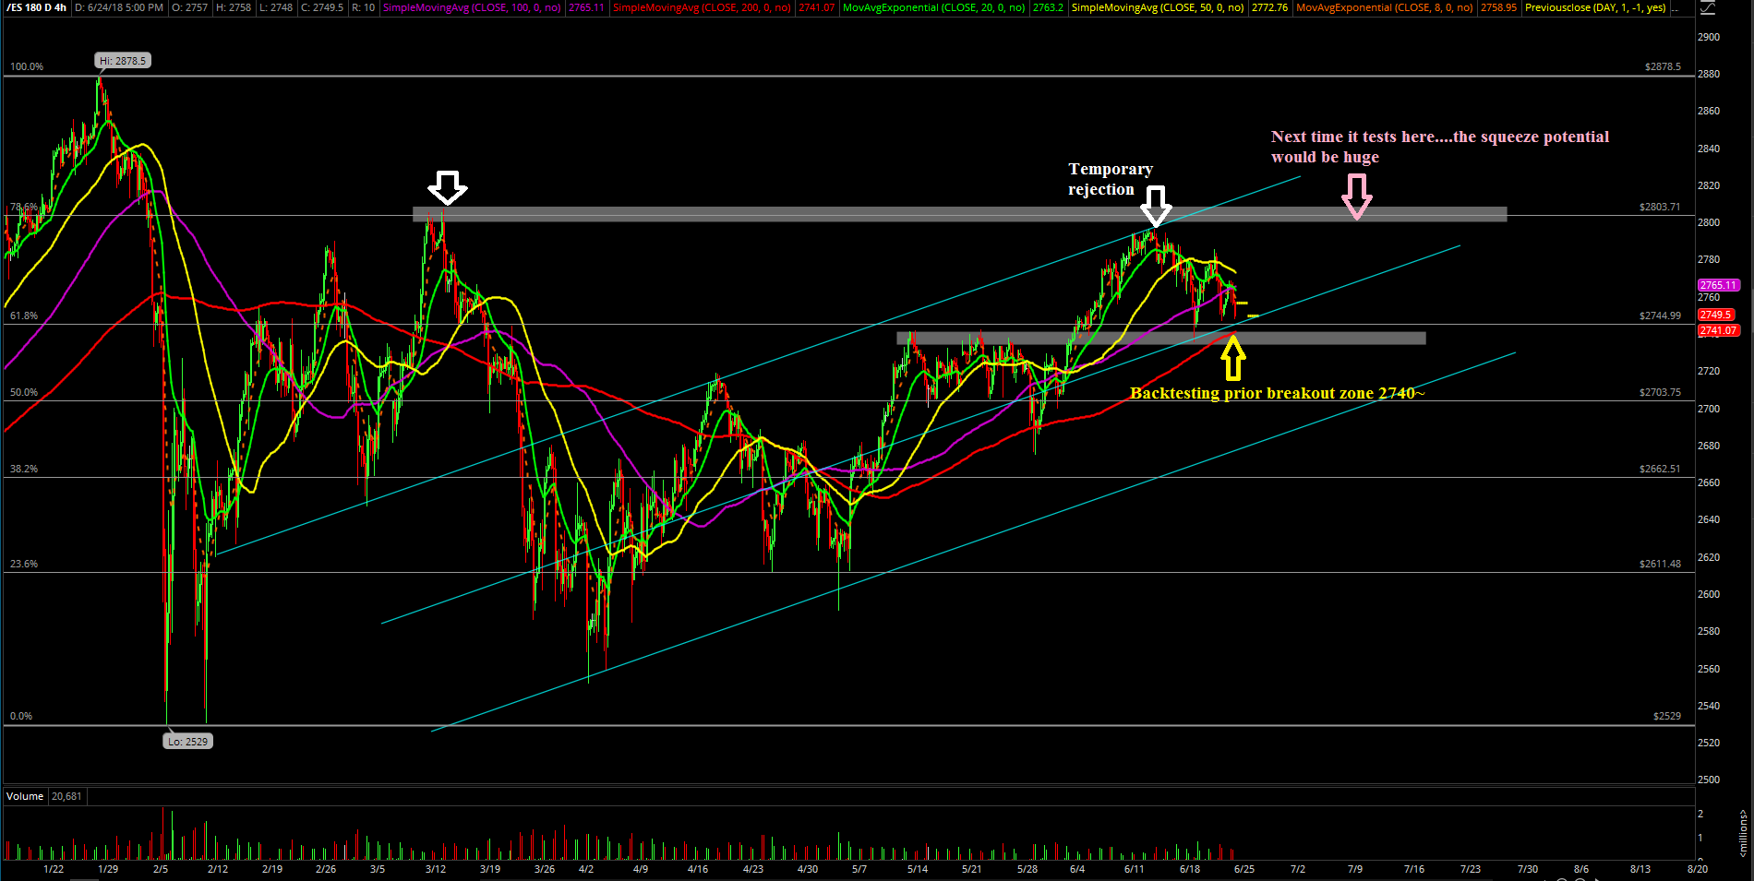Expand the hidden studies ellipsis at top right
The image size is (1754, 881).
tap(1676, 8)
